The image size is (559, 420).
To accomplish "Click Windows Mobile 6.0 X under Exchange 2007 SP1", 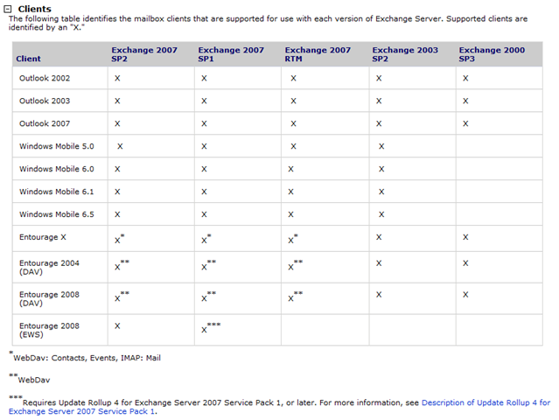I will [x=204, y=169].
